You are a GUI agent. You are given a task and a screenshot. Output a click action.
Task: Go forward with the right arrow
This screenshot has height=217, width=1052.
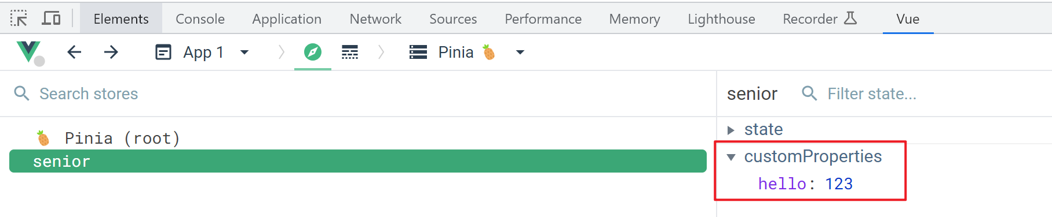111,52
